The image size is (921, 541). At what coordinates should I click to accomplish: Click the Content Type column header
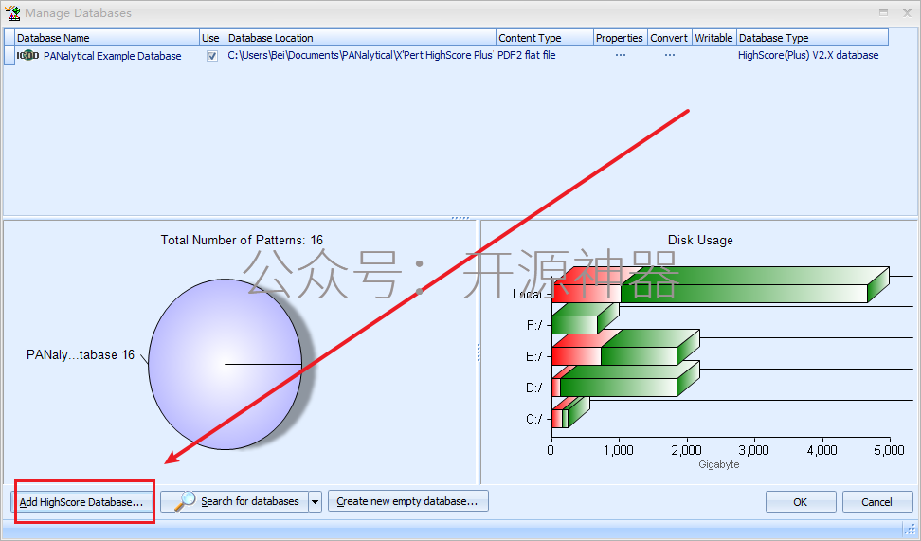545,38
